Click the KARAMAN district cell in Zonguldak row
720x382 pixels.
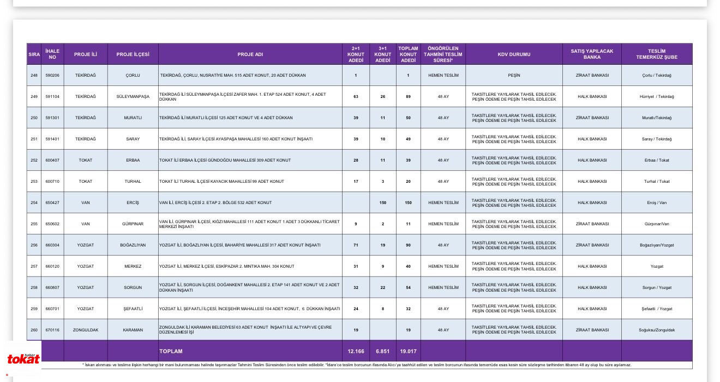coord(133,330)
